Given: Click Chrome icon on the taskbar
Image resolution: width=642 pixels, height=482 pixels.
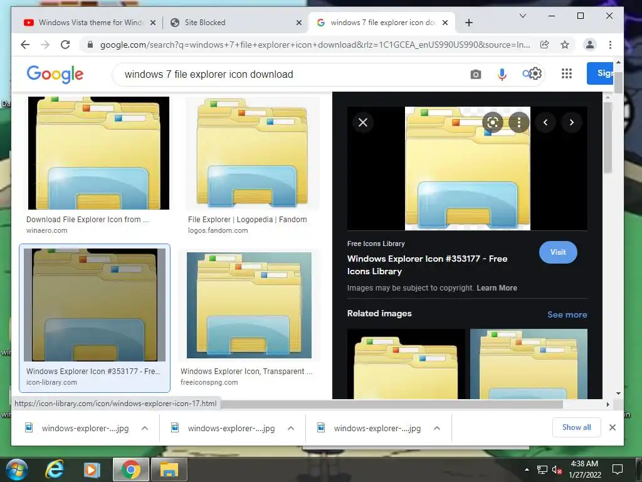Looking at the screenshot, I should coord(130,469).
